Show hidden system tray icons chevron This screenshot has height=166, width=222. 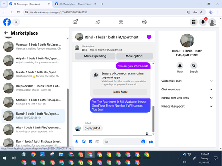(x=180, y=158)
